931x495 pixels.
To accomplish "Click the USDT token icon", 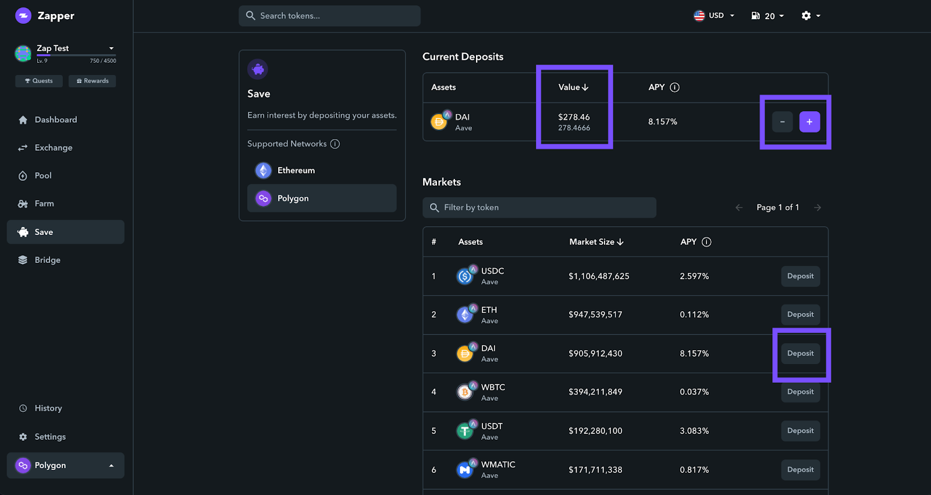I will point(466,430).
